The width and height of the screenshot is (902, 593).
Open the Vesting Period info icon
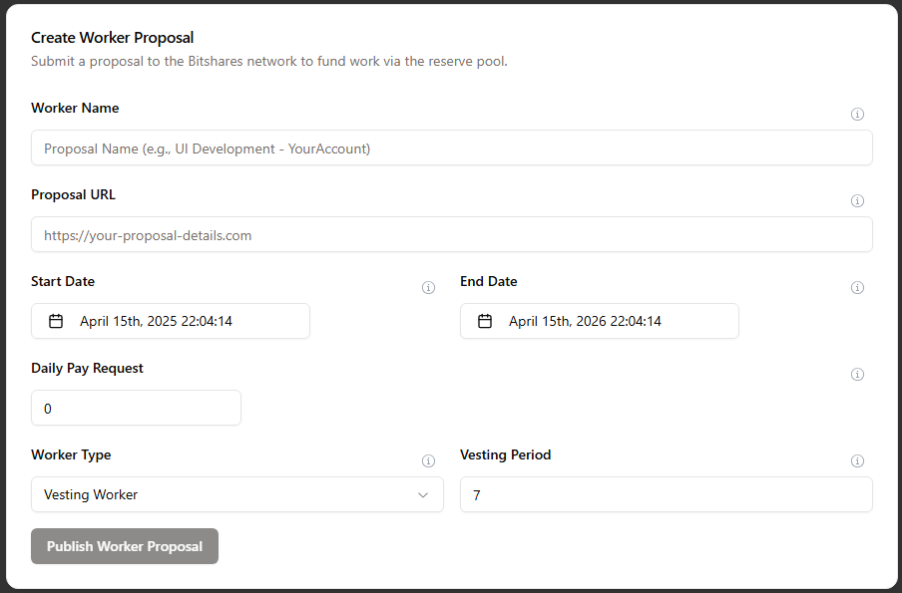coord(857,460)
